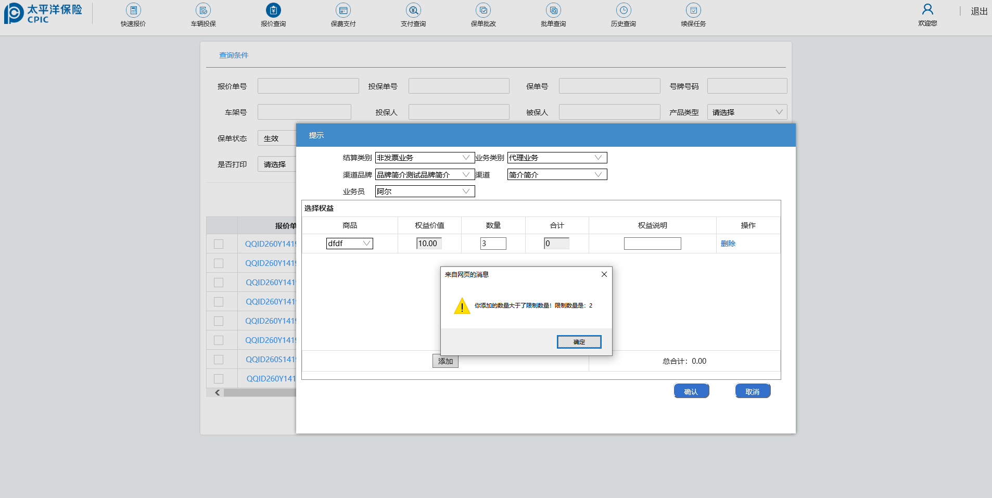Screen dimensions: 992x498
Task: Click 确定 in the warning message box
Action: [579, 342]
